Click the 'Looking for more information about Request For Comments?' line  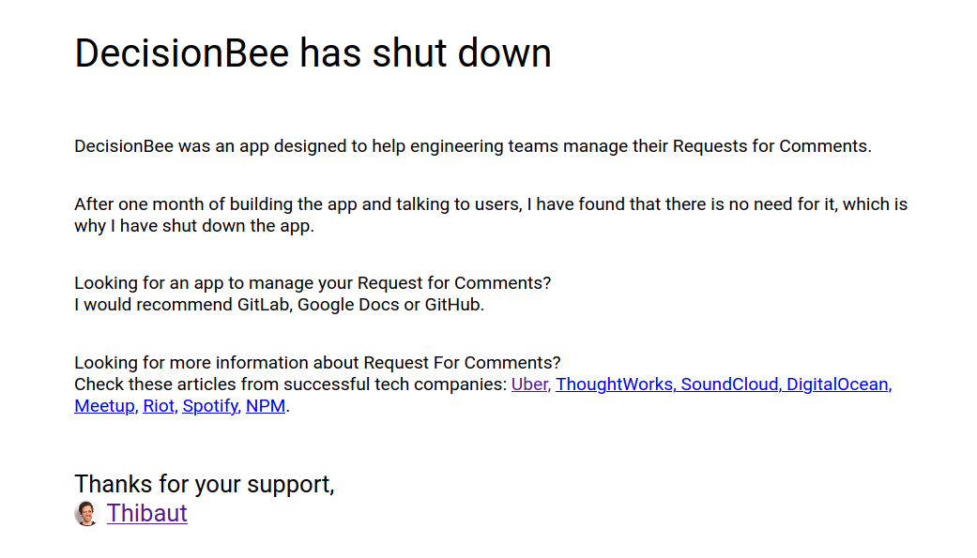[317, 362]
